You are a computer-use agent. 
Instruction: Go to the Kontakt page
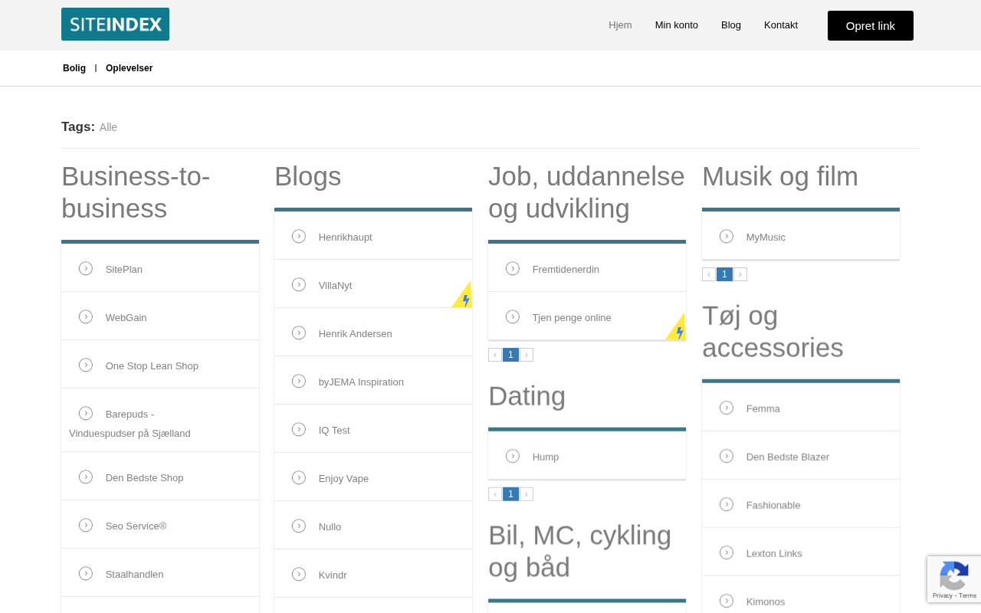coord(780,25)
